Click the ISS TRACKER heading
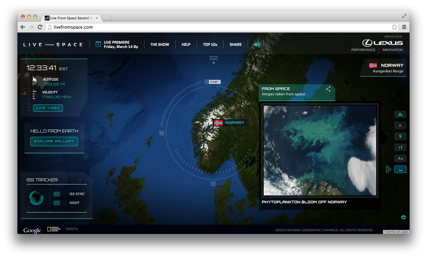Screen dimensions: 427x258 click(x=42, y=180)
